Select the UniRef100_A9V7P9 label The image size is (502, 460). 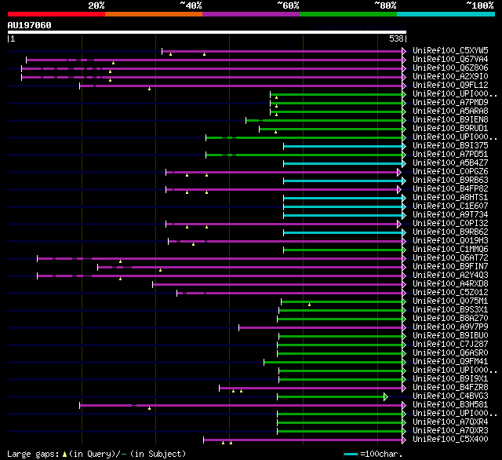tap(450, 327)
